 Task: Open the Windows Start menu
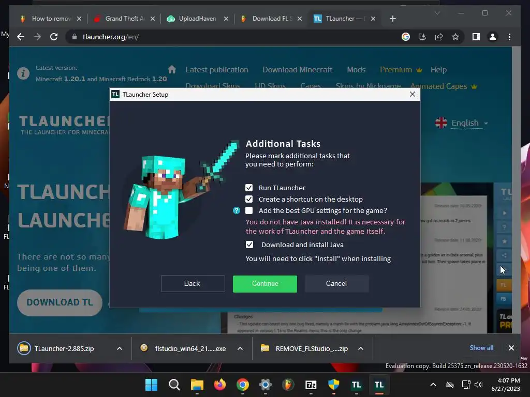[151, 385]
